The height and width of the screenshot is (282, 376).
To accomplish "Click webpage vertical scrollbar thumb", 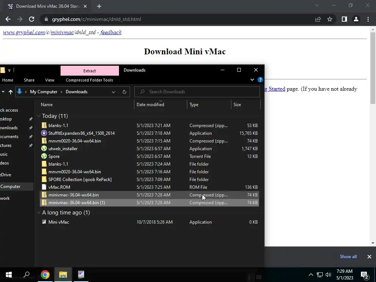I will point(373,68).
